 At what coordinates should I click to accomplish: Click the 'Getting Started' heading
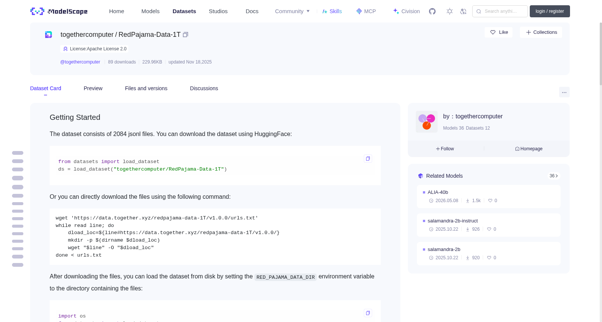75,117
